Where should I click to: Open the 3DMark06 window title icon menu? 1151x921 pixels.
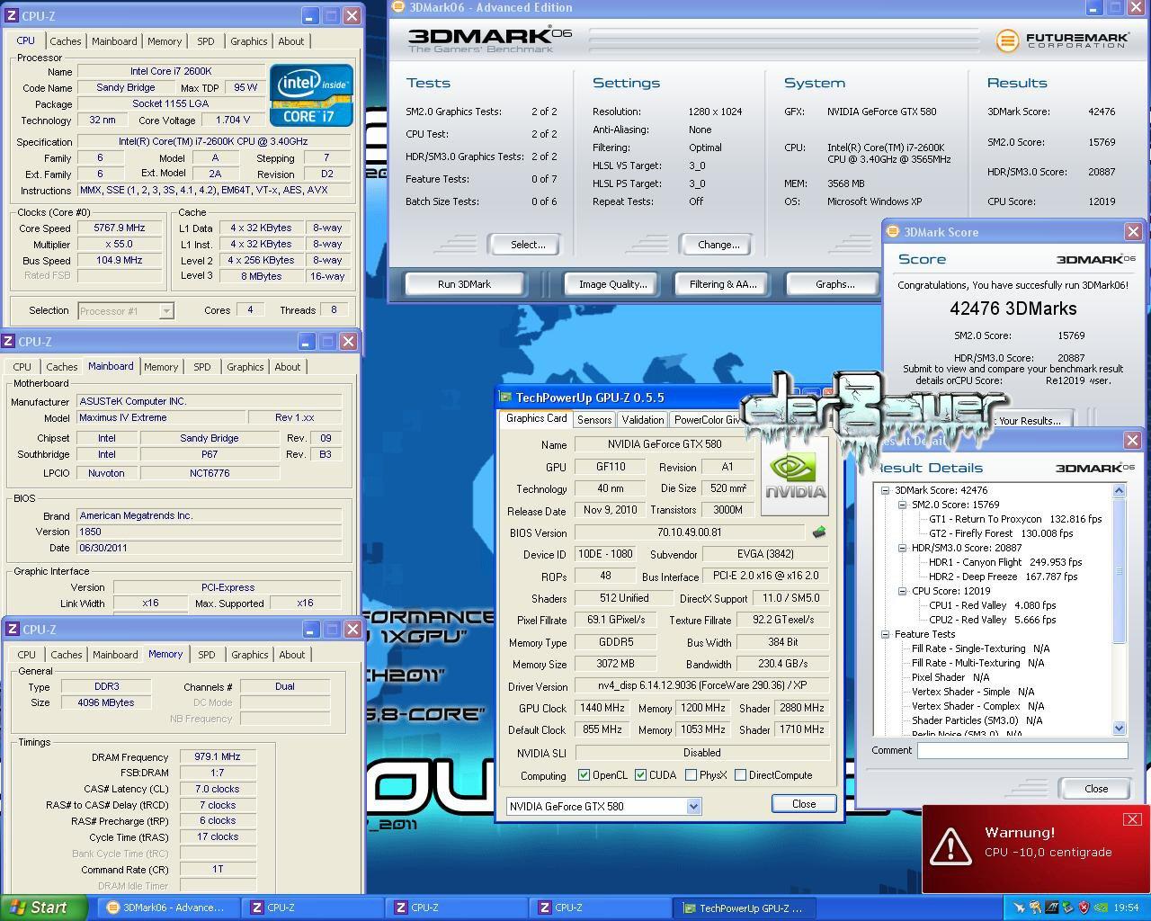pyautogui.click(x=398, y=7)
